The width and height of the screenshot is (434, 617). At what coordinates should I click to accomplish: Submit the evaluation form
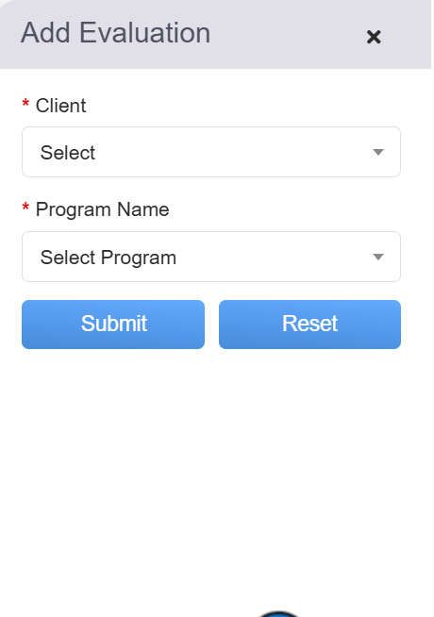pyautogui.click(x=113, y=325)
